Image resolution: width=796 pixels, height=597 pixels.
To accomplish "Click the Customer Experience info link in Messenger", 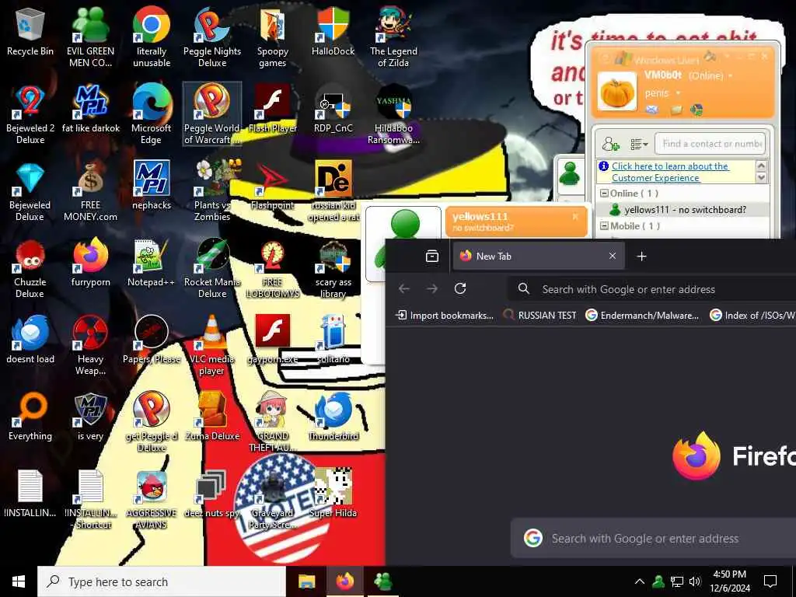I will [670, 172].
